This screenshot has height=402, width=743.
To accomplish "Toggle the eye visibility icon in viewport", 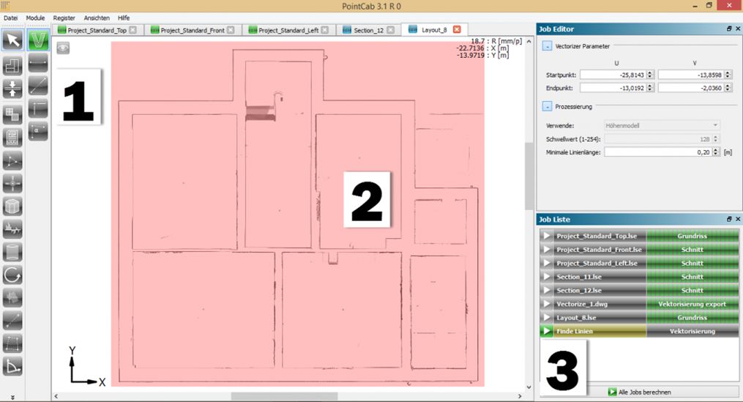I will pos(64,48).
